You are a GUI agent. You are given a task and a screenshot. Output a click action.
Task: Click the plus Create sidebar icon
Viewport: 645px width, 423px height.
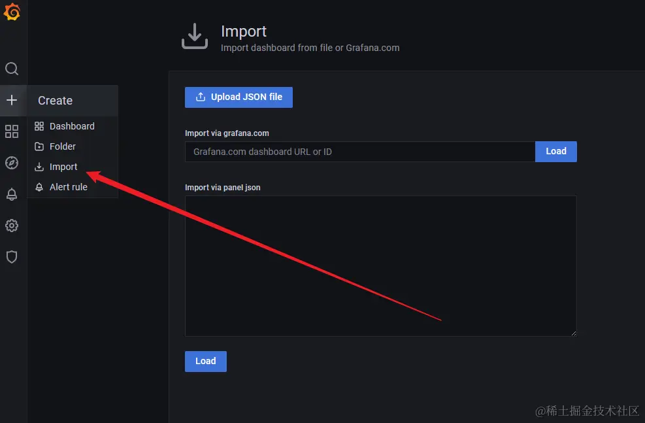point(12,100)
